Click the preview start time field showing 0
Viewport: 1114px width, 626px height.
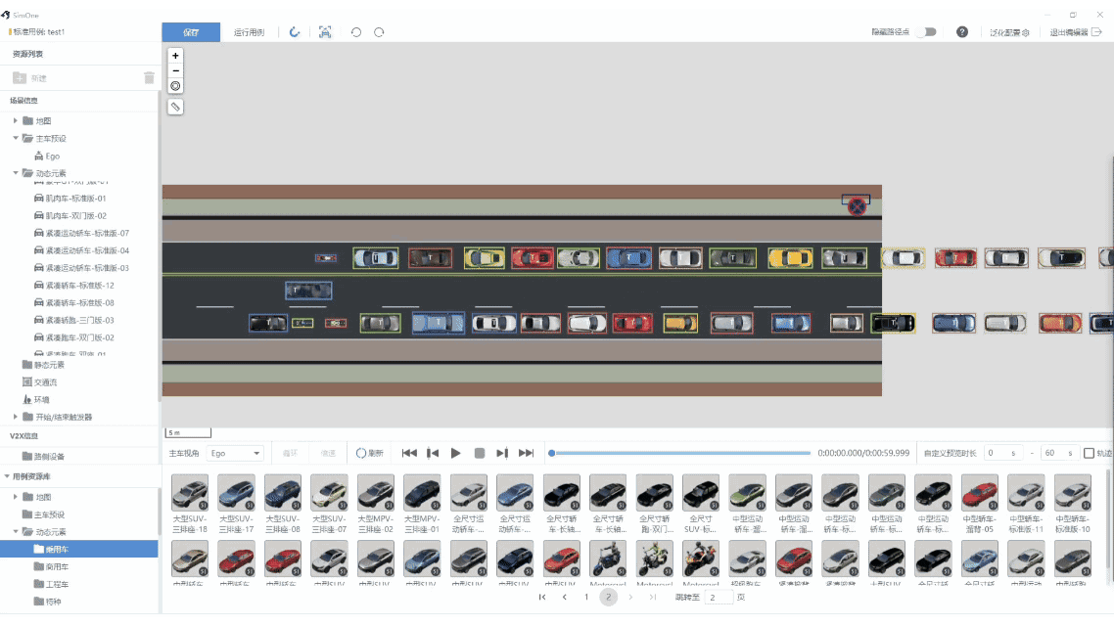(x=1001, y=453)
